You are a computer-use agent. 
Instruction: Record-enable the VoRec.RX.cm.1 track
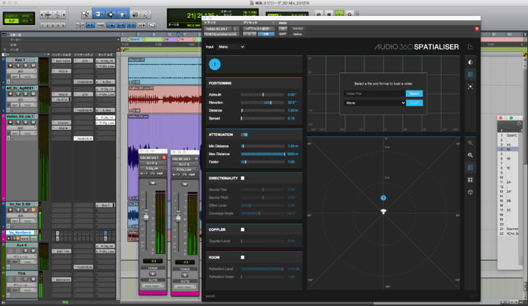coord(11,122)
